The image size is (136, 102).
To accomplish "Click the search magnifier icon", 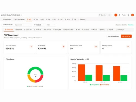I will pos(100,15).
